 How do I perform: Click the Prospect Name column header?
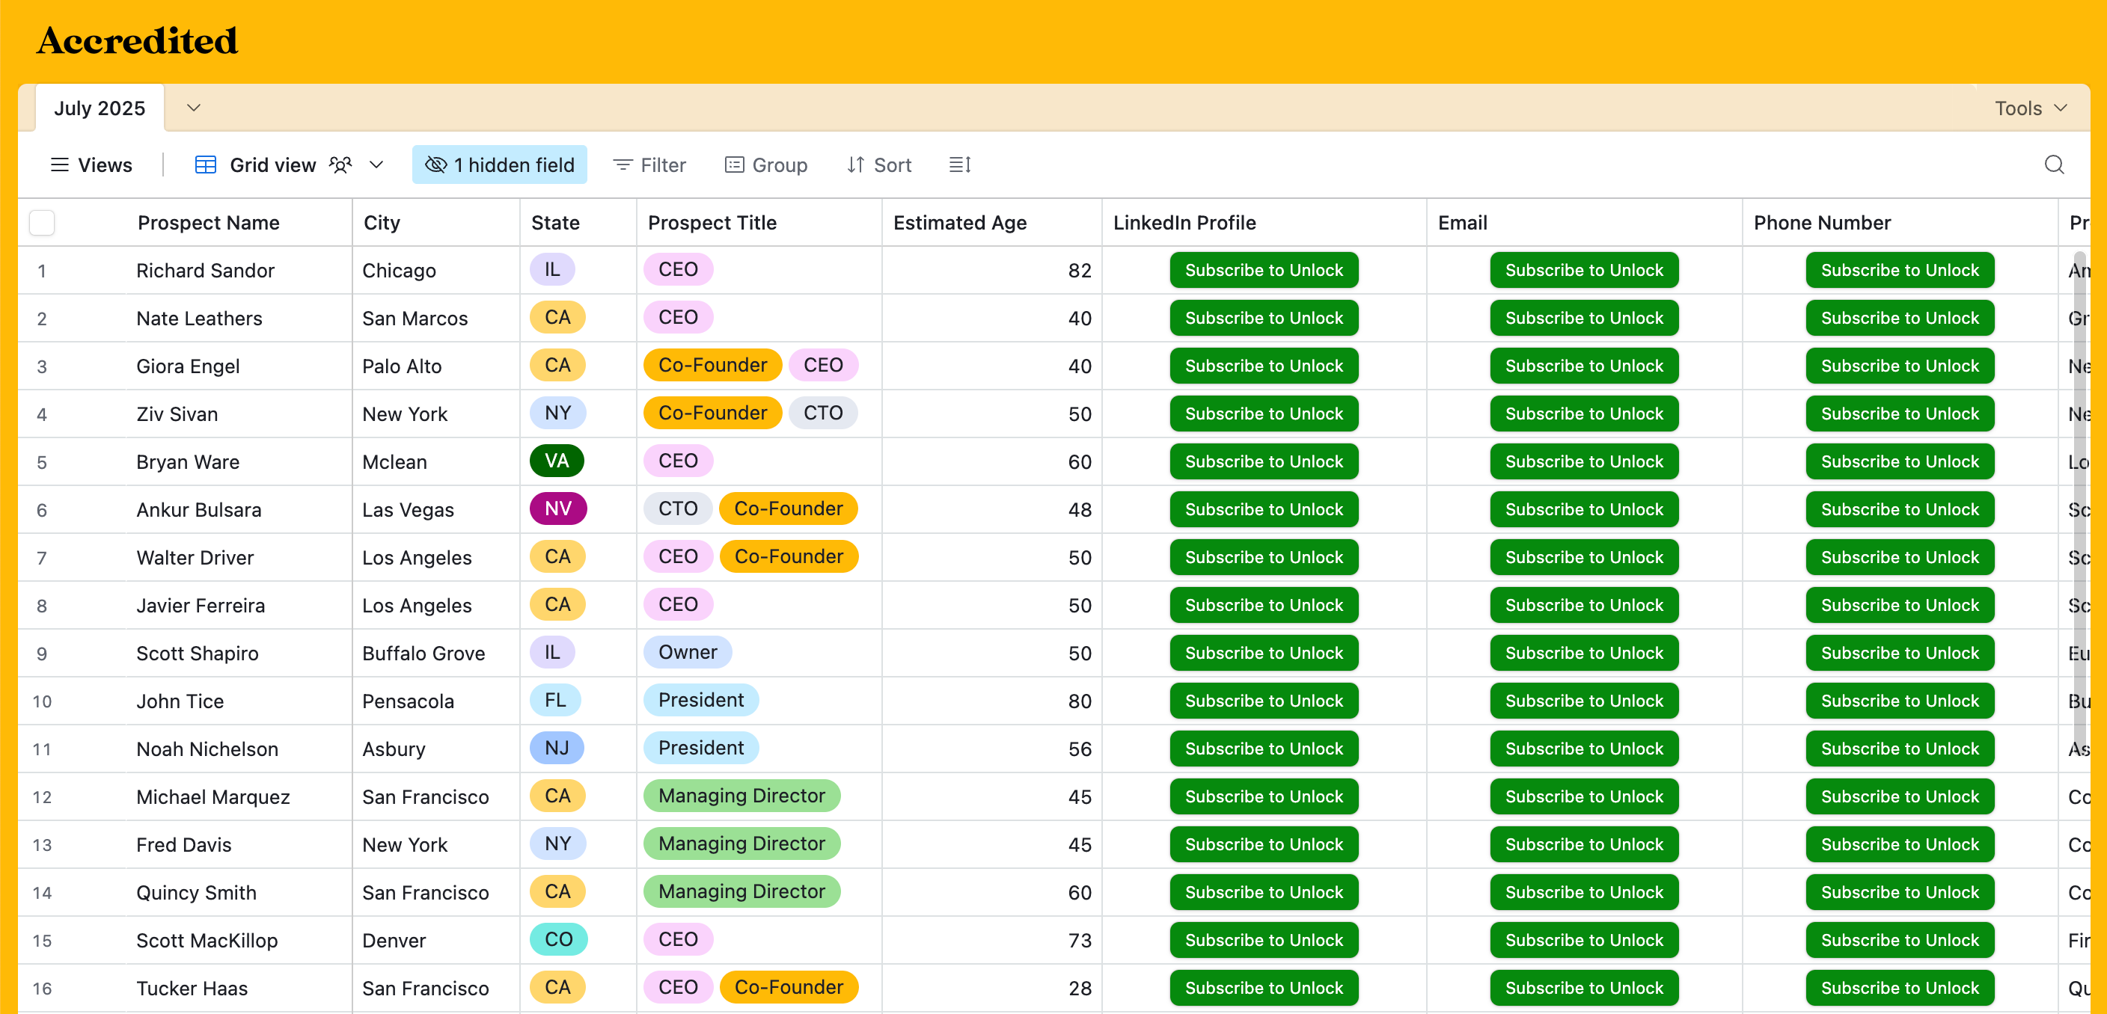coord(209,222)
